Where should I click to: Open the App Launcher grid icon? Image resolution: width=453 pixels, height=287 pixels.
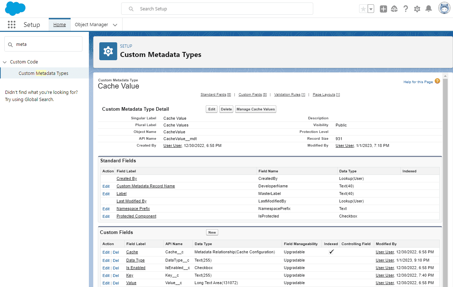tap(11, 25)
